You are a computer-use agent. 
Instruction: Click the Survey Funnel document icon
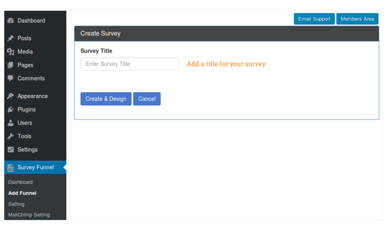(x=10, y=168)
